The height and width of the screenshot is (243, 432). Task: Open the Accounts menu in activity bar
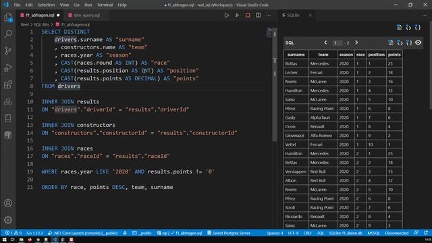click(8, 203)
